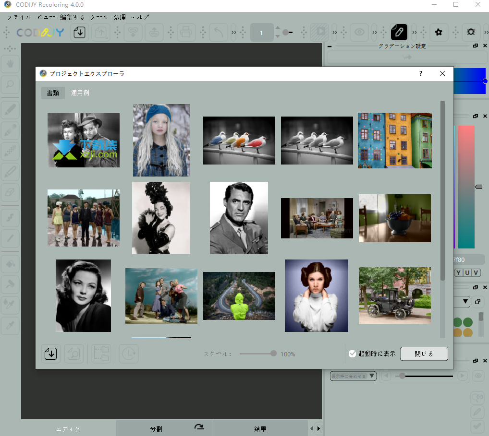Open settings with the gear icon

(x=439, y=33)
